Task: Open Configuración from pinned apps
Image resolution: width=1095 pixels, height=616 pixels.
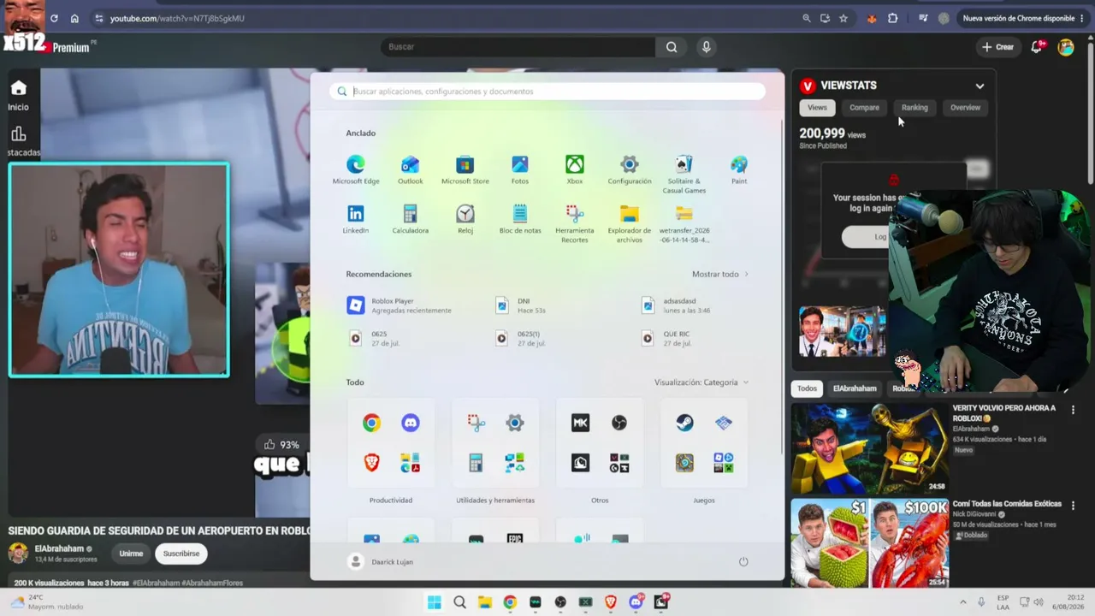Action: click(x=630, y=169)
